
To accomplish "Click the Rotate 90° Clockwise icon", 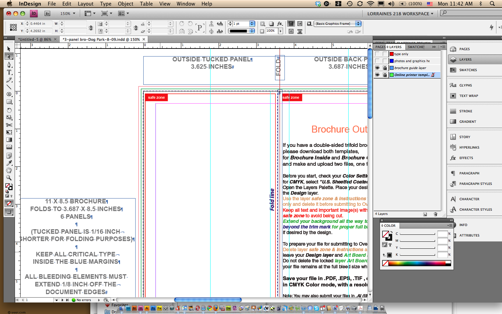I will pos(182,24).
